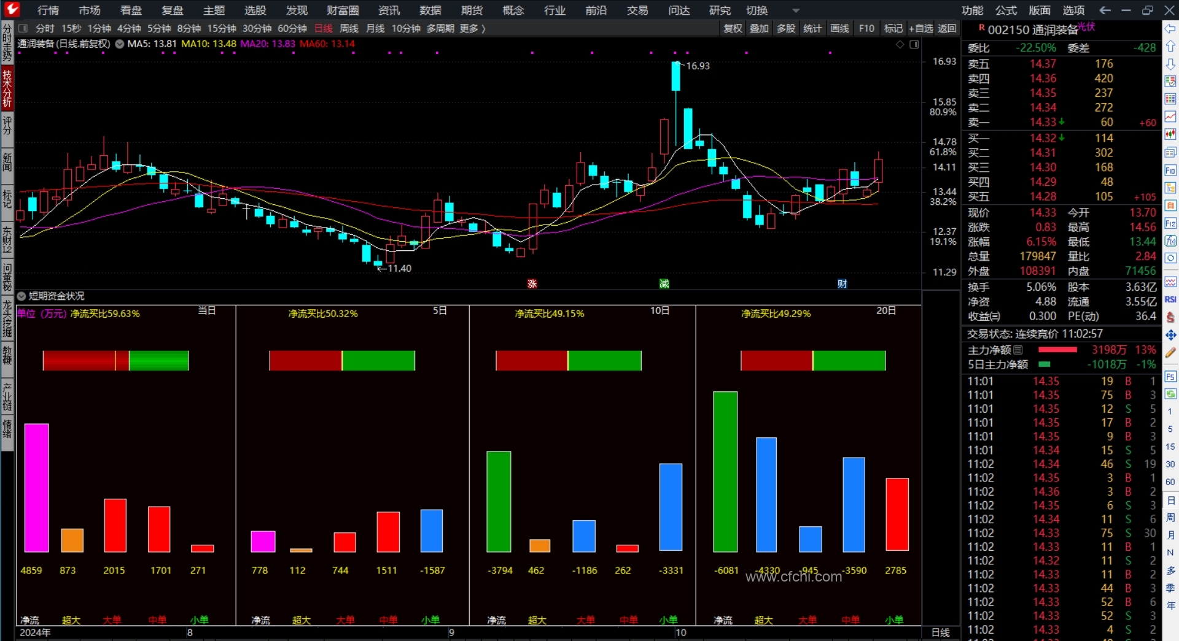The width and height of the screenshot is (1179, 641).
Task: Open the line trend chart sidebar icon
Action: 1170,116
